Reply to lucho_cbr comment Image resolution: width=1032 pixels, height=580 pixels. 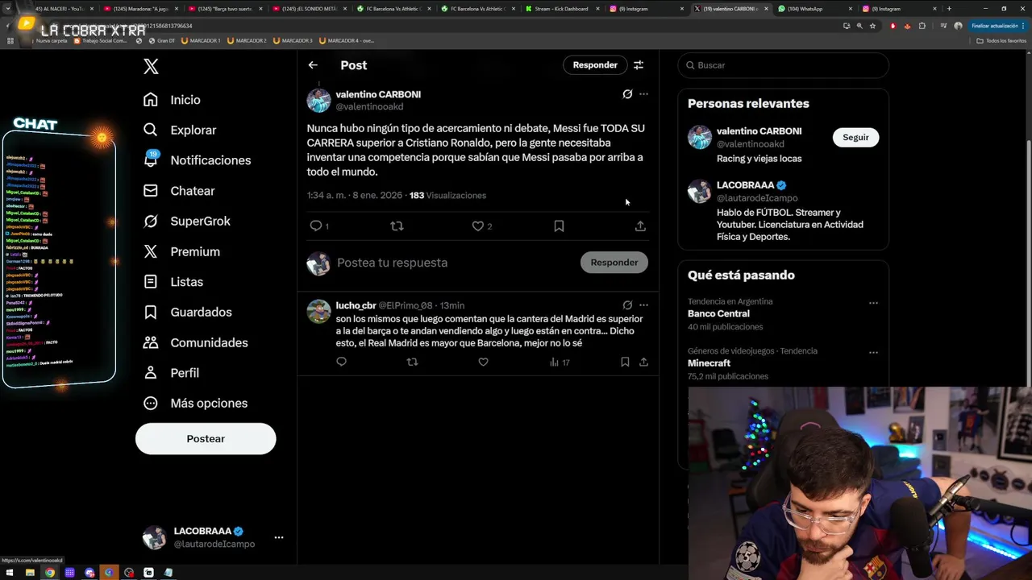pos(341,362)
